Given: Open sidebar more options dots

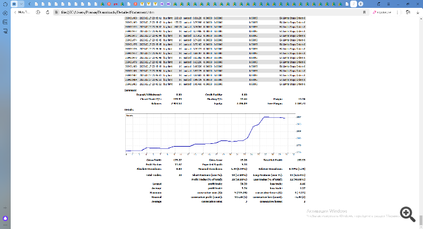Looking at the screenshot, I should [x=5, y=225].
